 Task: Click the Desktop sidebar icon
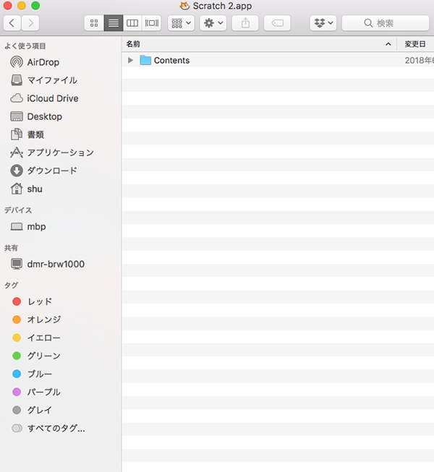click(x=17, y=116)
